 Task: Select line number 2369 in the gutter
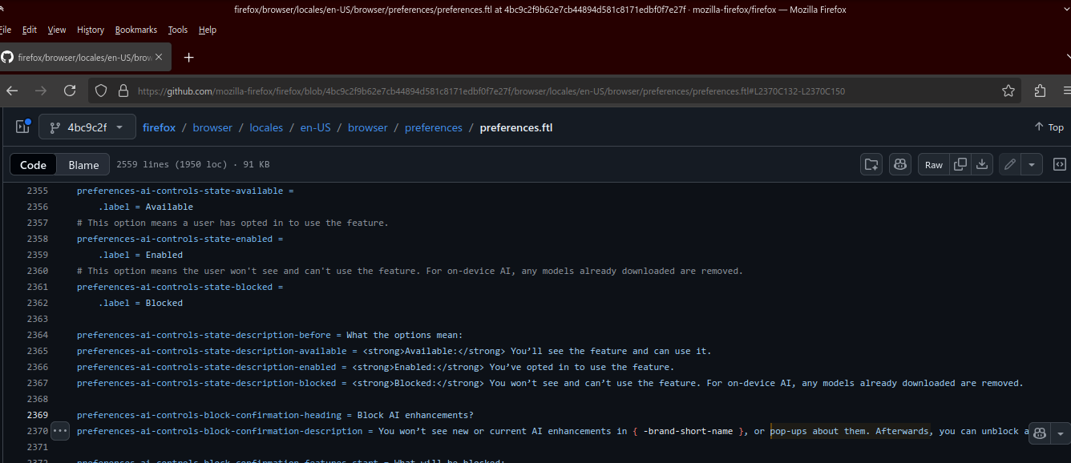pos(37,415)
